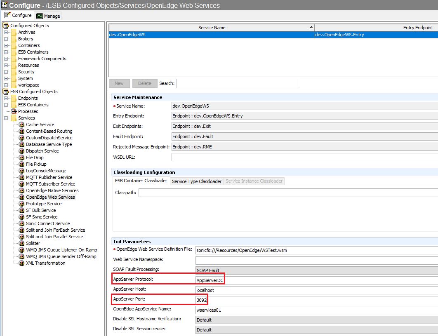This screenshot has height=336, width=438.
Task: Click the SF Bulk Service icon
Action: pos(21,210)
